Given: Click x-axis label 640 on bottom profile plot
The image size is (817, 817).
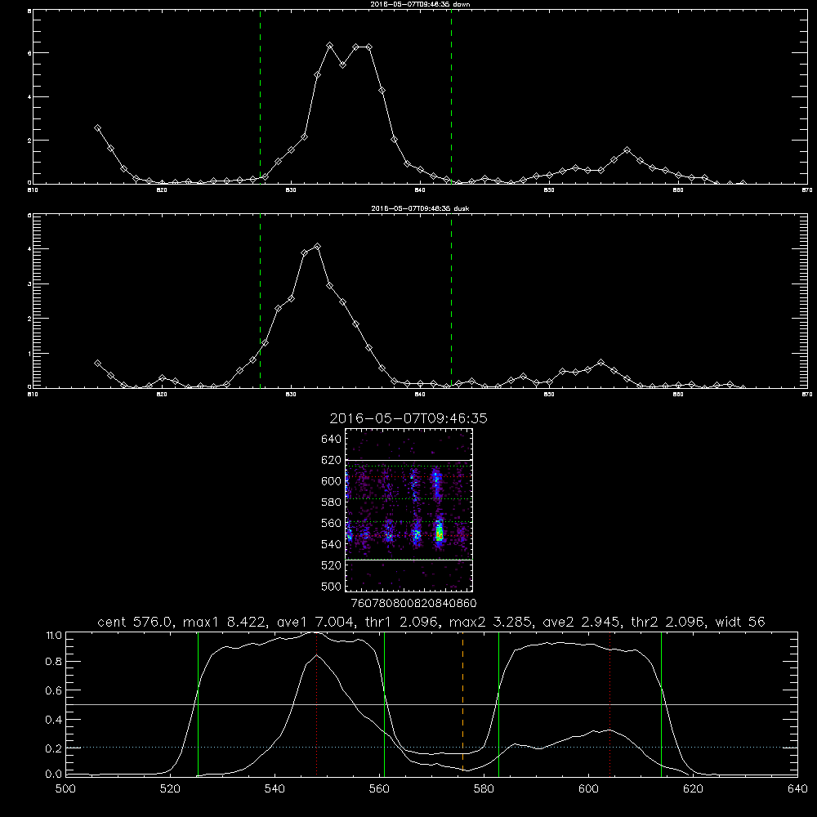Looking at the screenshot, I should click(797, 789).
